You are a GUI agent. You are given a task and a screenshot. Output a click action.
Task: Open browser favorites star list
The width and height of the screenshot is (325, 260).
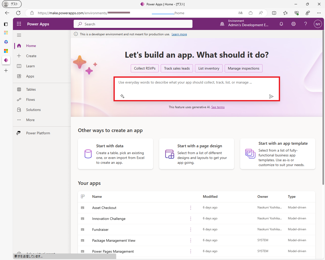285,13
